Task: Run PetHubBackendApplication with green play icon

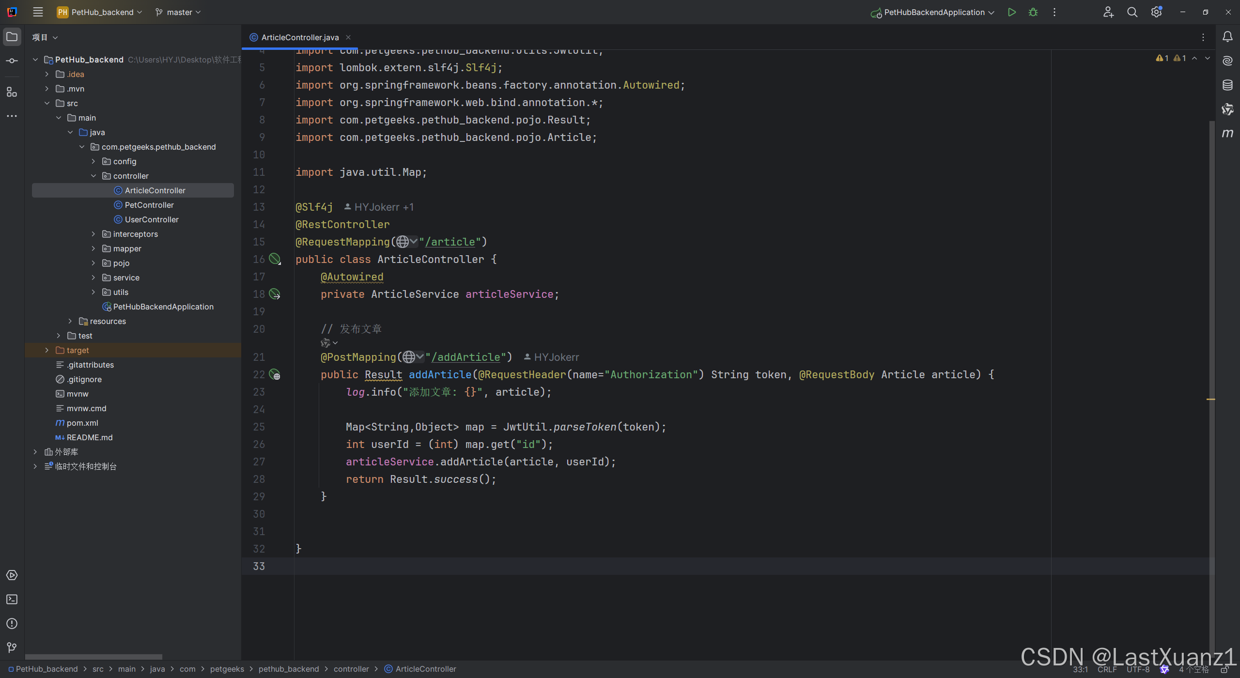Action: tap(1011, 12)
